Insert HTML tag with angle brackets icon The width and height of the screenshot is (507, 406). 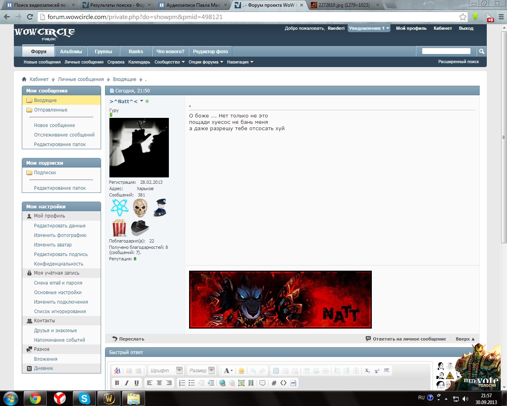pyautogui.click(x=283, y=383)
